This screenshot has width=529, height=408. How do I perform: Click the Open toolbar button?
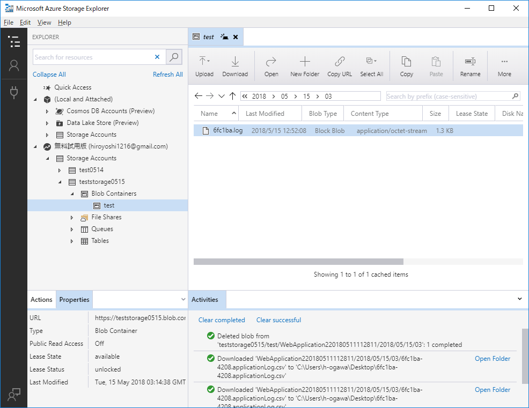tap(271, 66)
